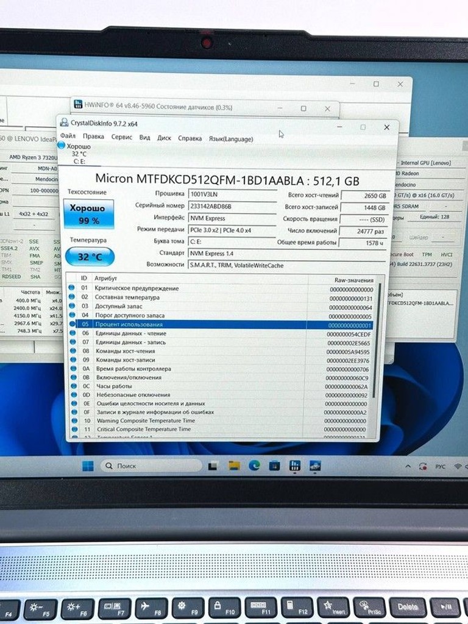Click total power-on hours value 1578 ч

pyautogui.click(x=363, y=243)
